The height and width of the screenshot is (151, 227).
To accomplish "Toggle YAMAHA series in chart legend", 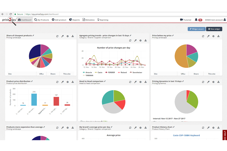I will tap(88, 75).
